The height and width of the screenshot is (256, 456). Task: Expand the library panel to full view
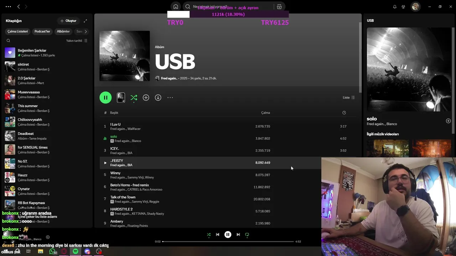click(85, 21)
